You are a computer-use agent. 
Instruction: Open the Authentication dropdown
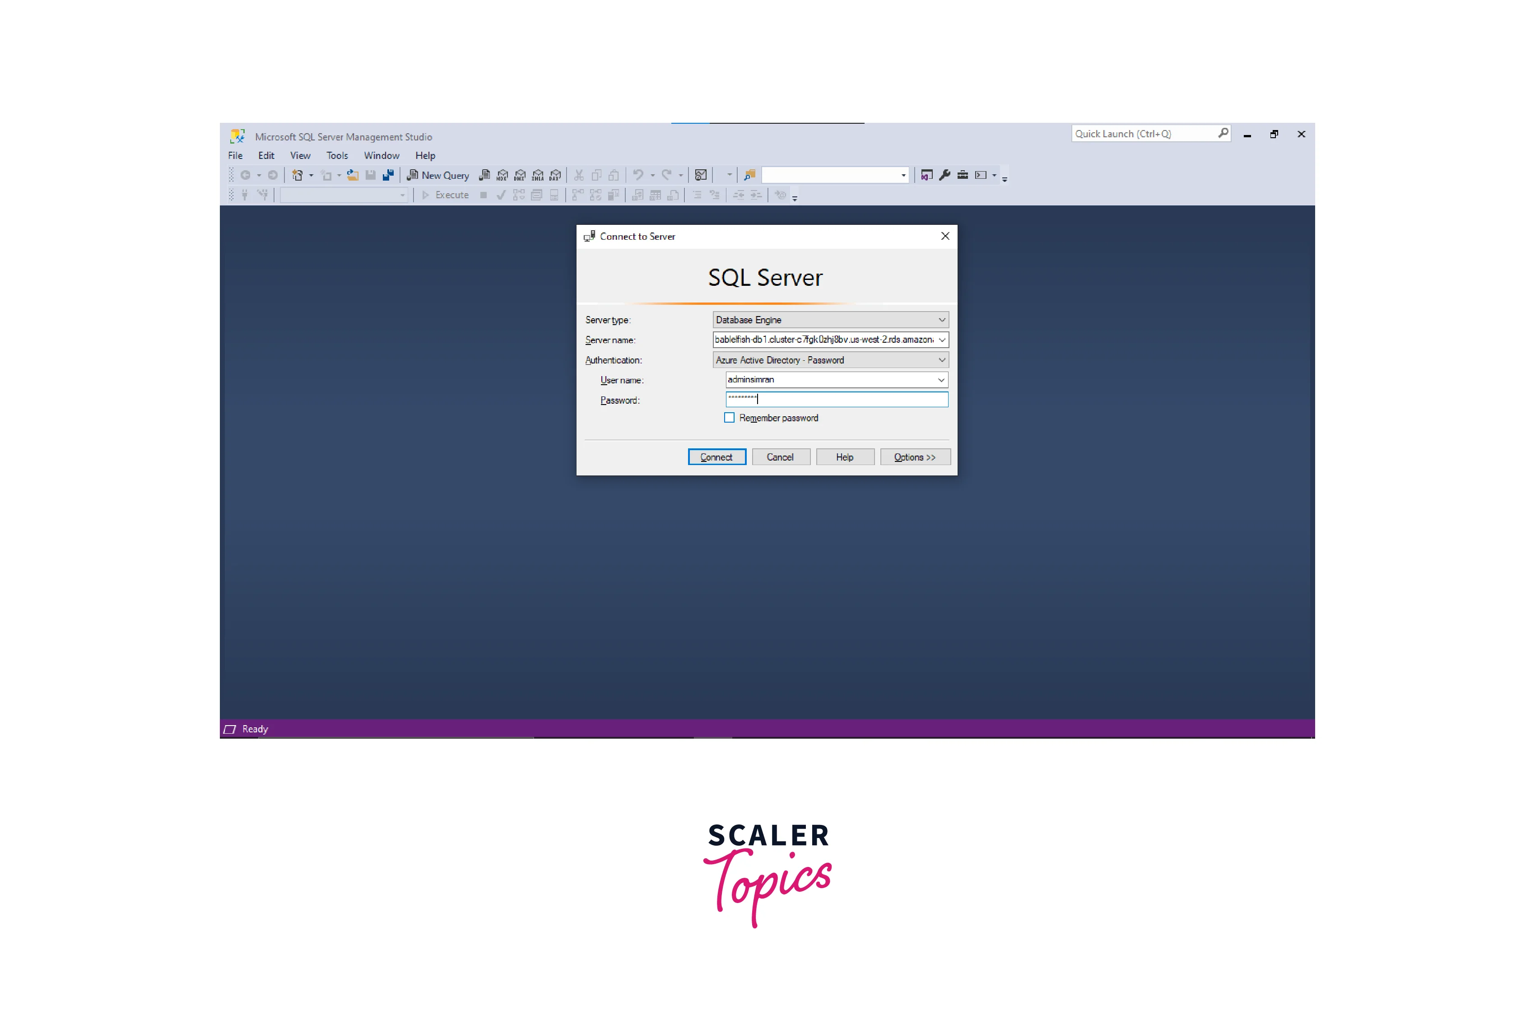942,360
